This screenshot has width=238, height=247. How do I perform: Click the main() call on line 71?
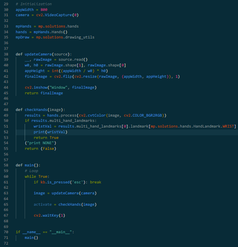click(31, 238)
